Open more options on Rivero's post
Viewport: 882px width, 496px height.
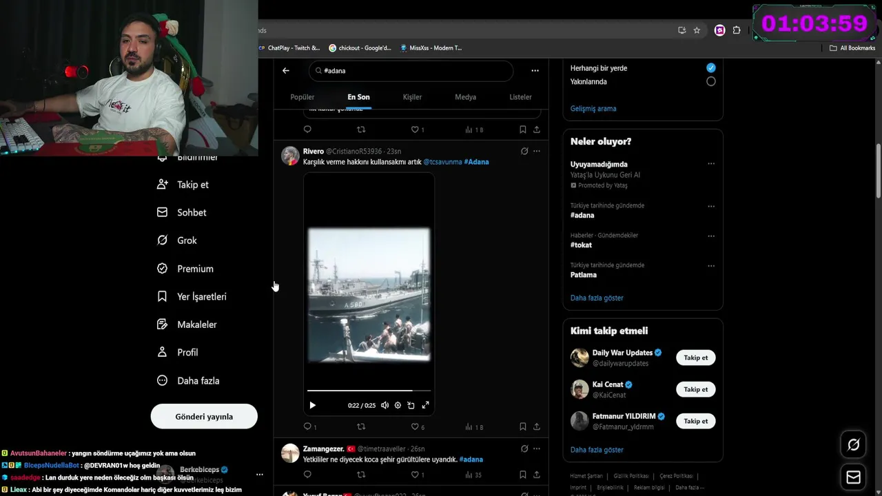(x=537, y=151)
